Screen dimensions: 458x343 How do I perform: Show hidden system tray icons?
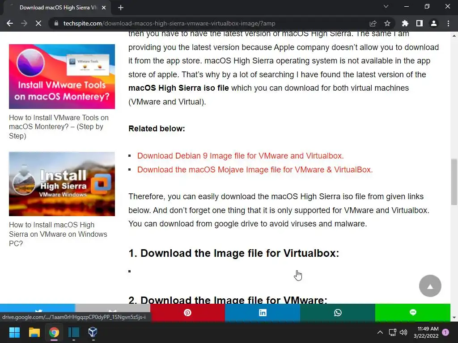(380, 332)
